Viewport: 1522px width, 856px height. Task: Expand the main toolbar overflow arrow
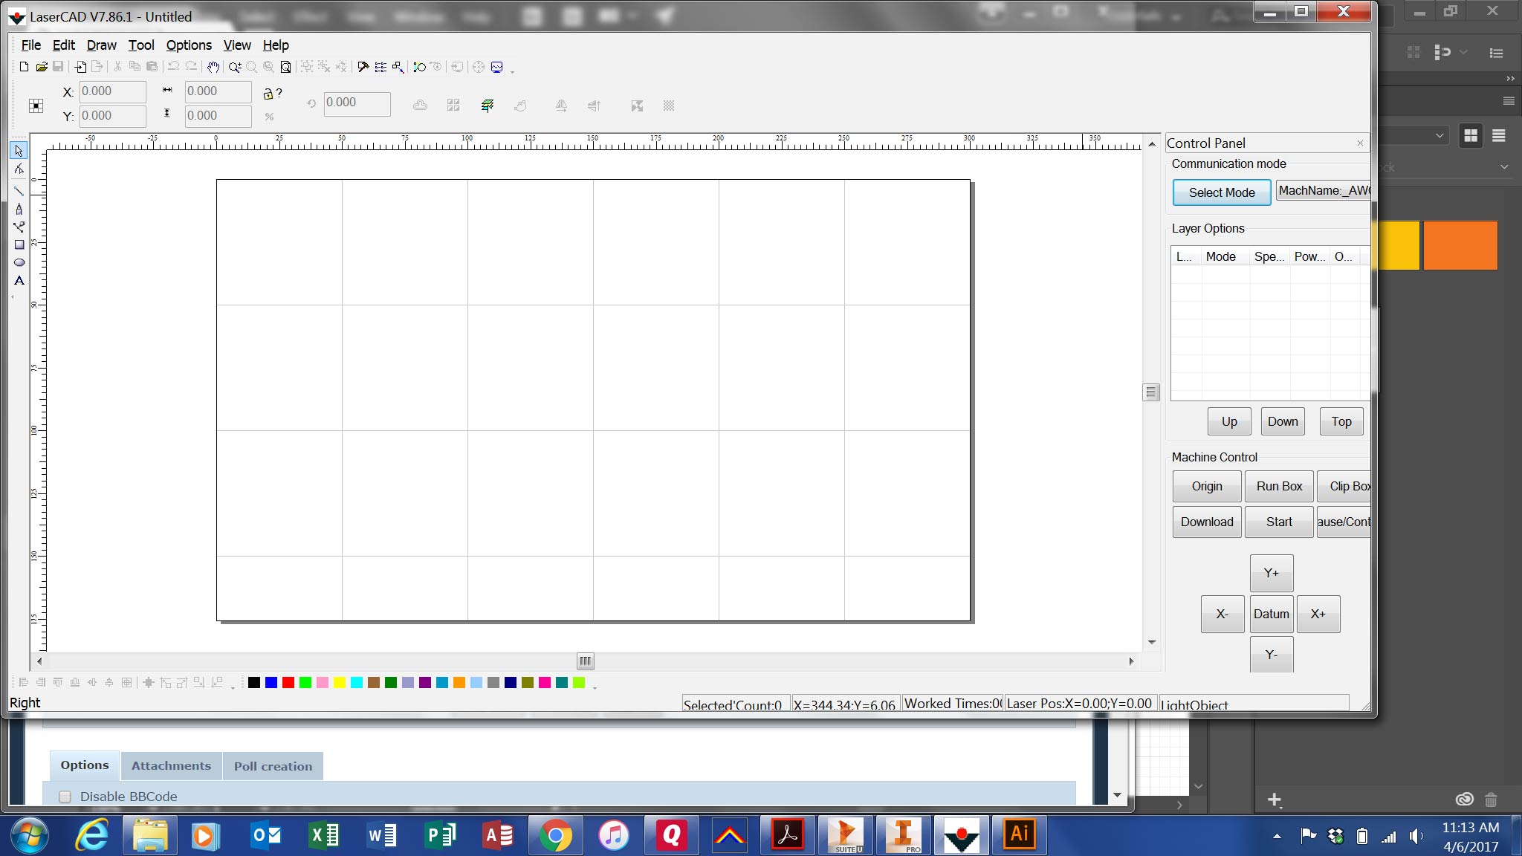tap(513, 71)
